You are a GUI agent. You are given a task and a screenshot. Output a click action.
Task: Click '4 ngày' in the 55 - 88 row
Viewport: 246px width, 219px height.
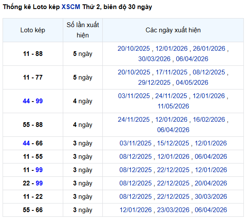[x=83, y=125]
